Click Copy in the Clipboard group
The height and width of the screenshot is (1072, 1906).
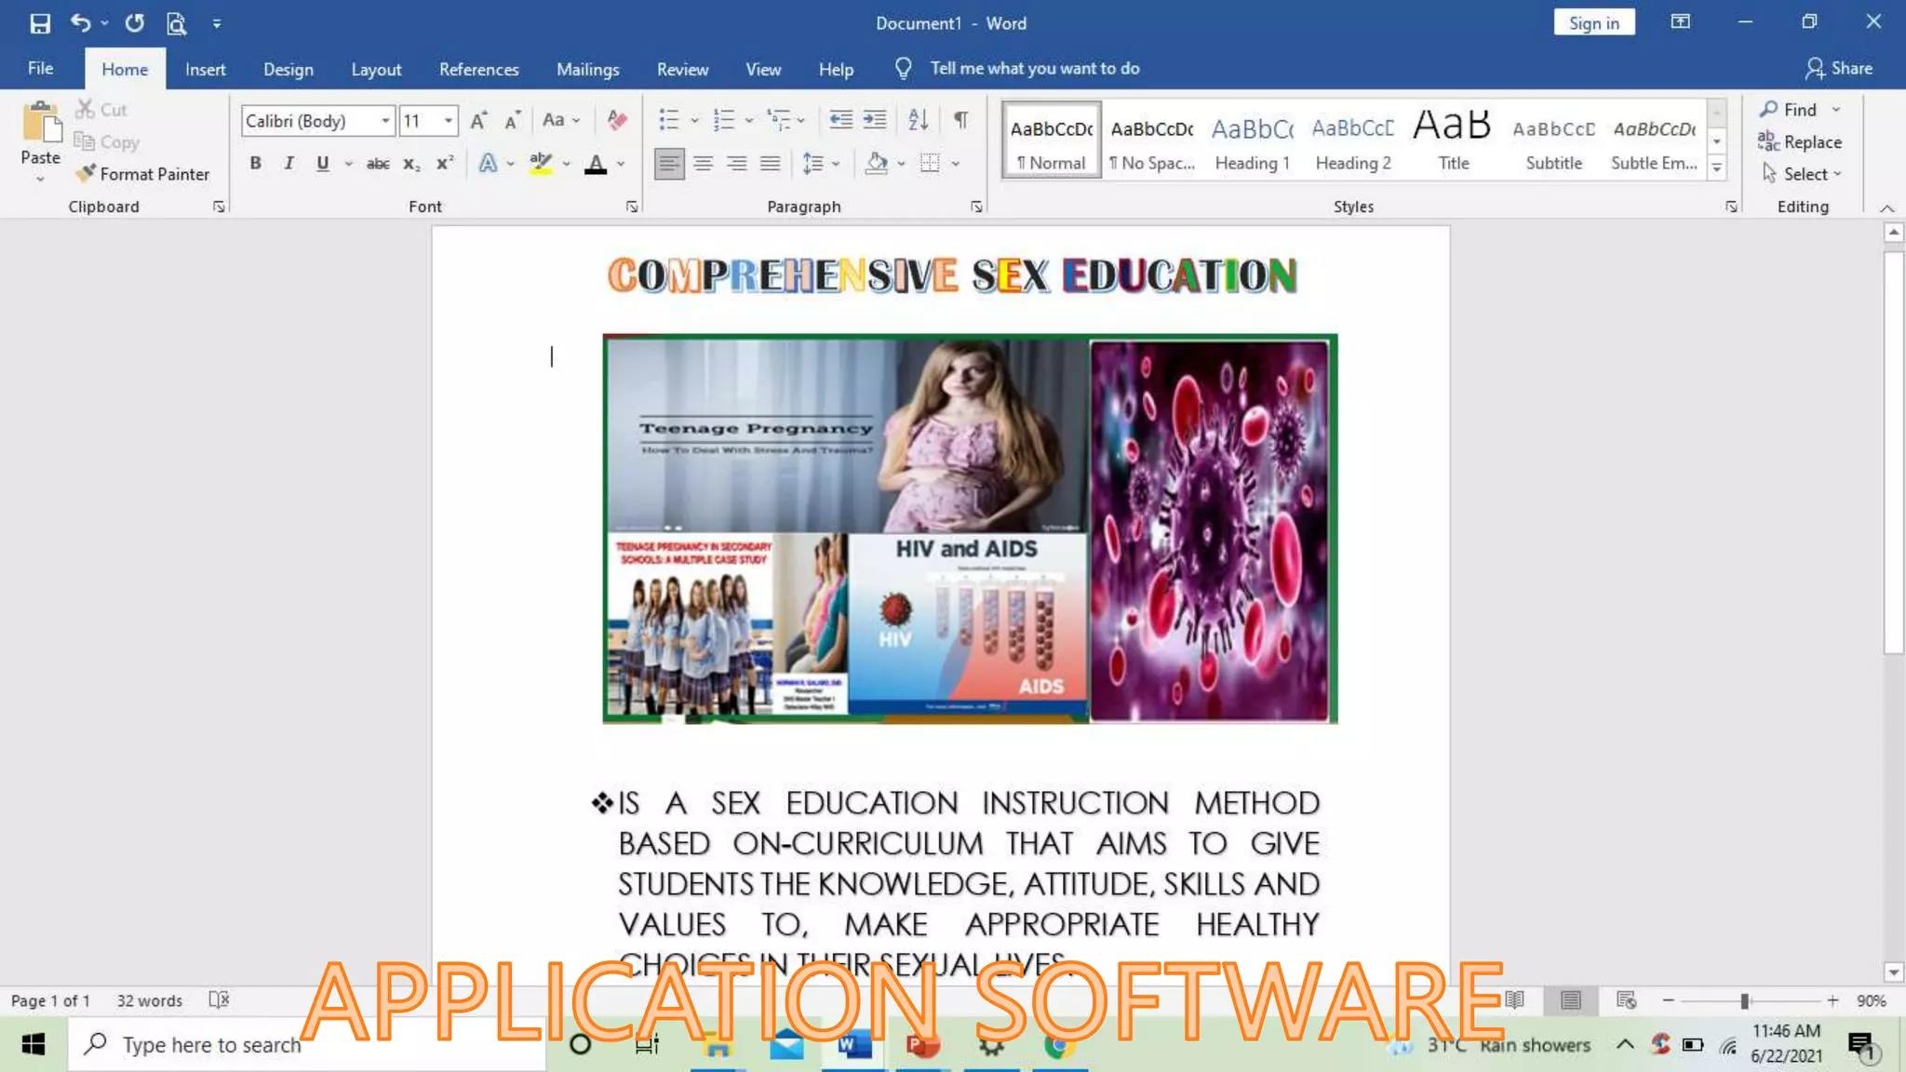[x=107, y=142]
